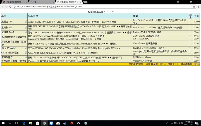Click the 華碩 TUF Z370-PLUS GAMING product text
The image size is (201, 126).
[80, 28]
